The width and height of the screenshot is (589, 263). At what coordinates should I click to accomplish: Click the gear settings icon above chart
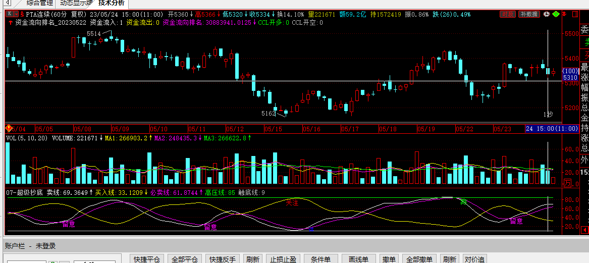click(546, 14)
